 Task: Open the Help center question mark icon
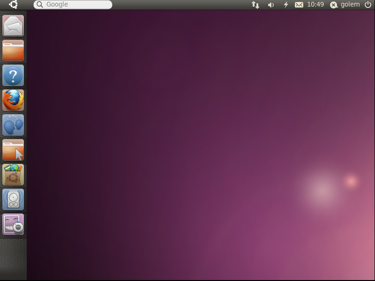point(13,75)
